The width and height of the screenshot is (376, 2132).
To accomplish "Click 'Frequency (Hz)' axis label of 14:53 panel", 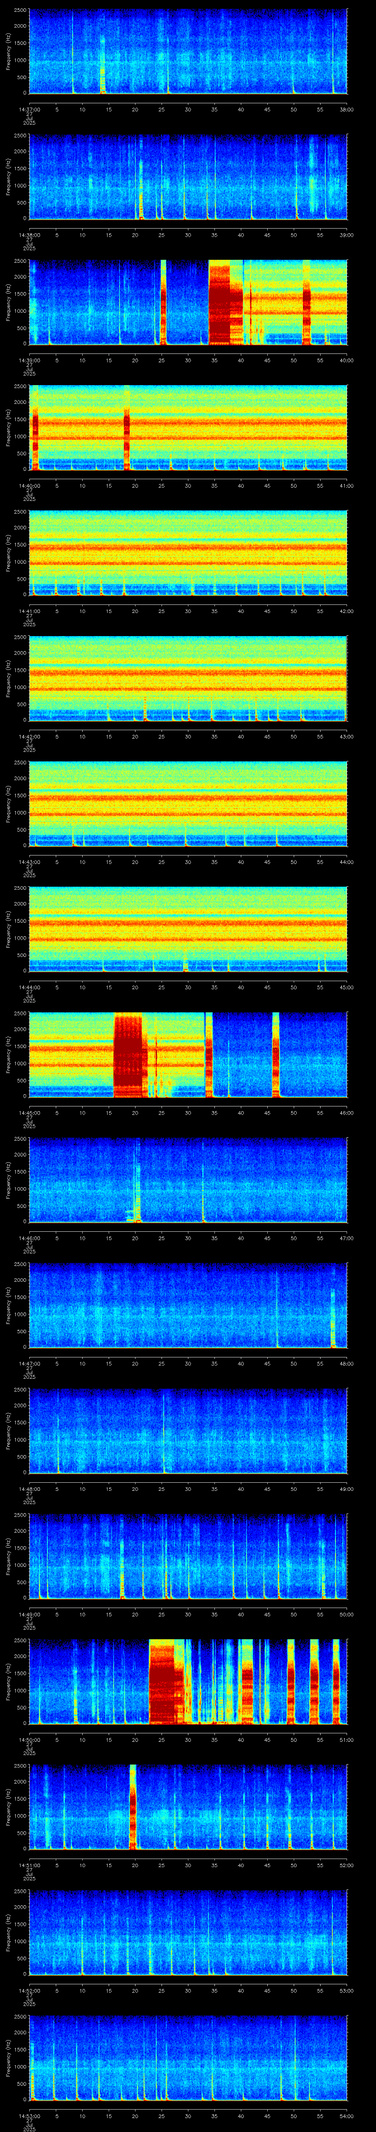I will (x=8, y=2057).
